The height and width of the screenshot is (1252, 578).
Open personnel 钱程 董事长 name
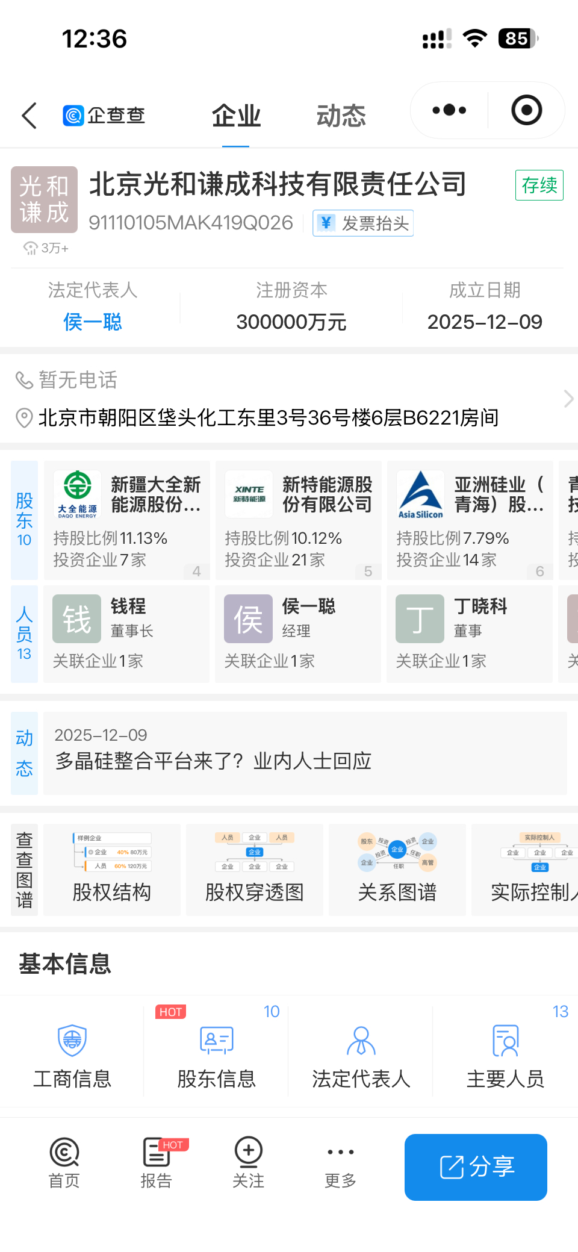(128, 606)
